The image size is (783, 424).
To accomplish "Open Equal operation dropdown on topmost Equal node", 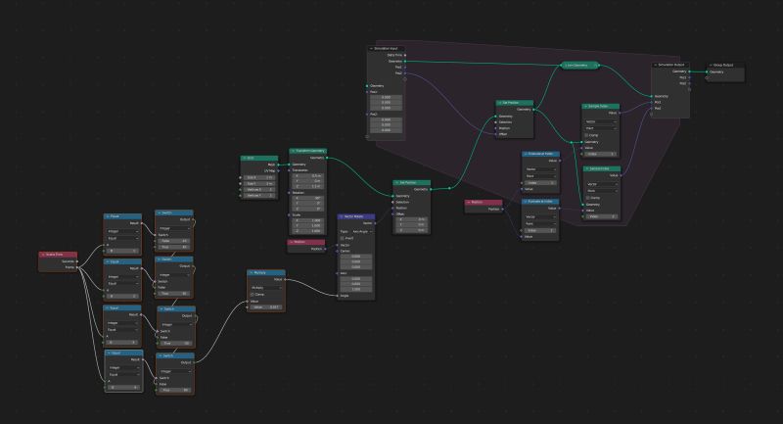I will [x=123, y=238].
